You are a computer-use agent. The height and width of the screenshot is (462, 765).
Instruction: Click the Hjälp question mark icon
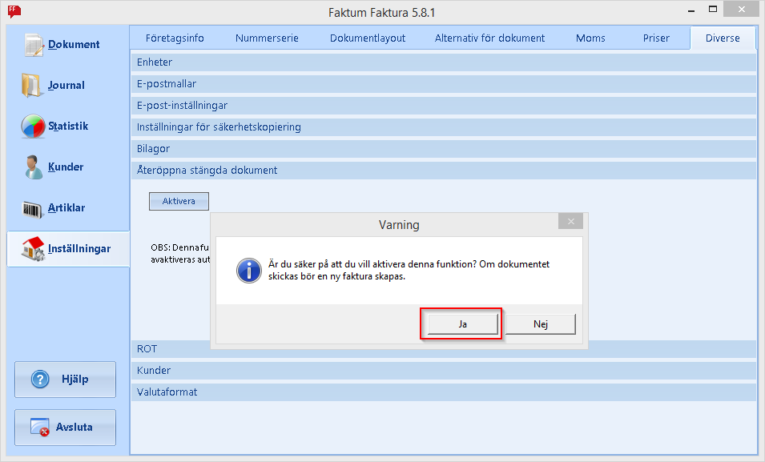click(x=40, y=379)
